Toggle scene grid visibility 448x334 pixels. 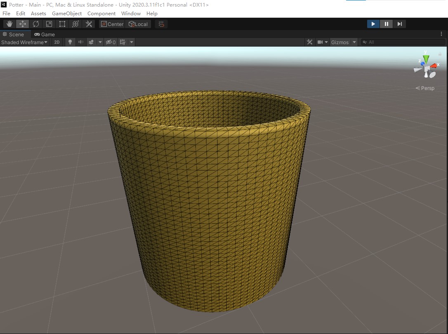pos(123,42)
